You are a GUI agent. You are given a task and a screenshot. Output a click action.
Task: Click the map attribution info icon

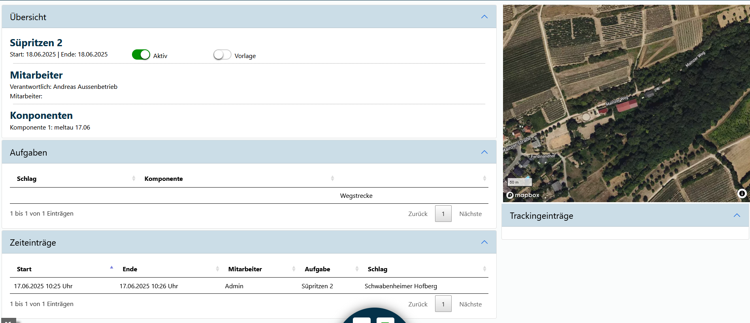coord(742,193)
